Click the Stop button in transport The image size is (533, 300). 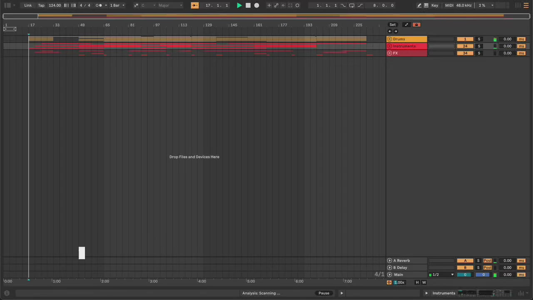tap(248, 5)
